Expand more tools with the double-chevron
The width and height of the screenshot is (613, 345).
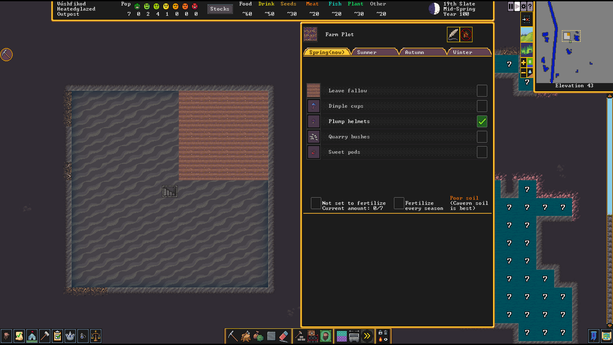[x=367, y=336]
